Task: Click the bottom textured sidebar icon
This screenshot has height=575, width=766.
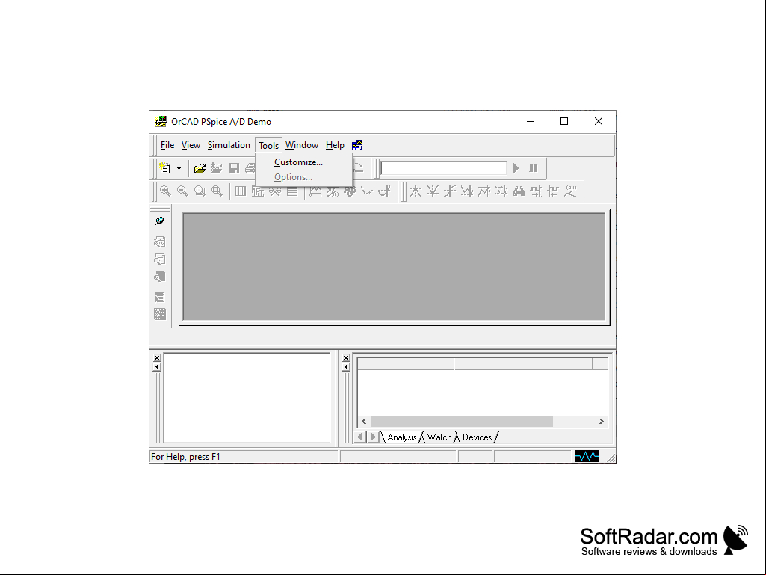Action: pos(160,314)
